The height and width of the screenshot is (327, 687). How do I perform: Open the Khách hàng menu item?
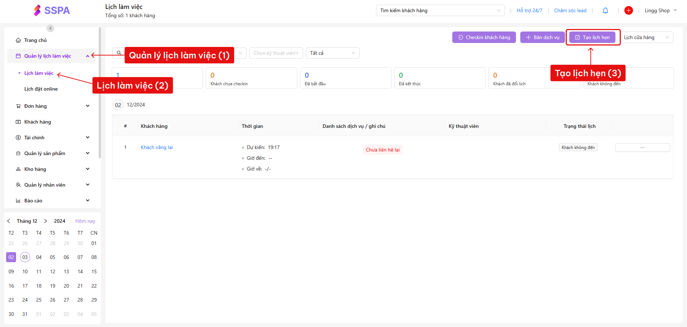[x=51, y=122]
